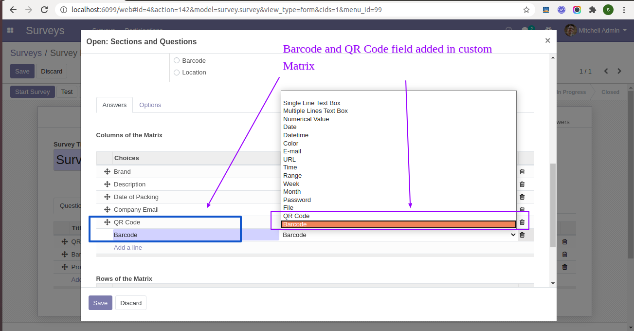The height and width of the screenshot is (331, 634).
Task: Open the Barcode type dropdown
Action: pyautogui.click(x=398, y=235)
